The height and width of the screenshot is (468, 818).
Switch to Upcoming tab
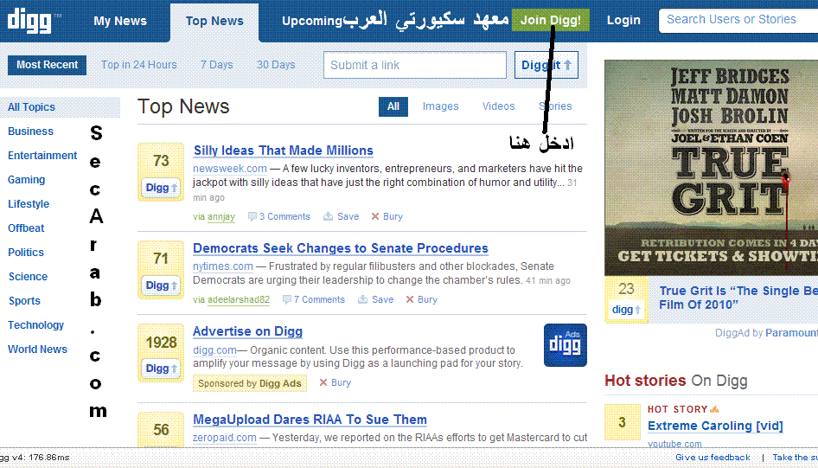pos(312,21)
